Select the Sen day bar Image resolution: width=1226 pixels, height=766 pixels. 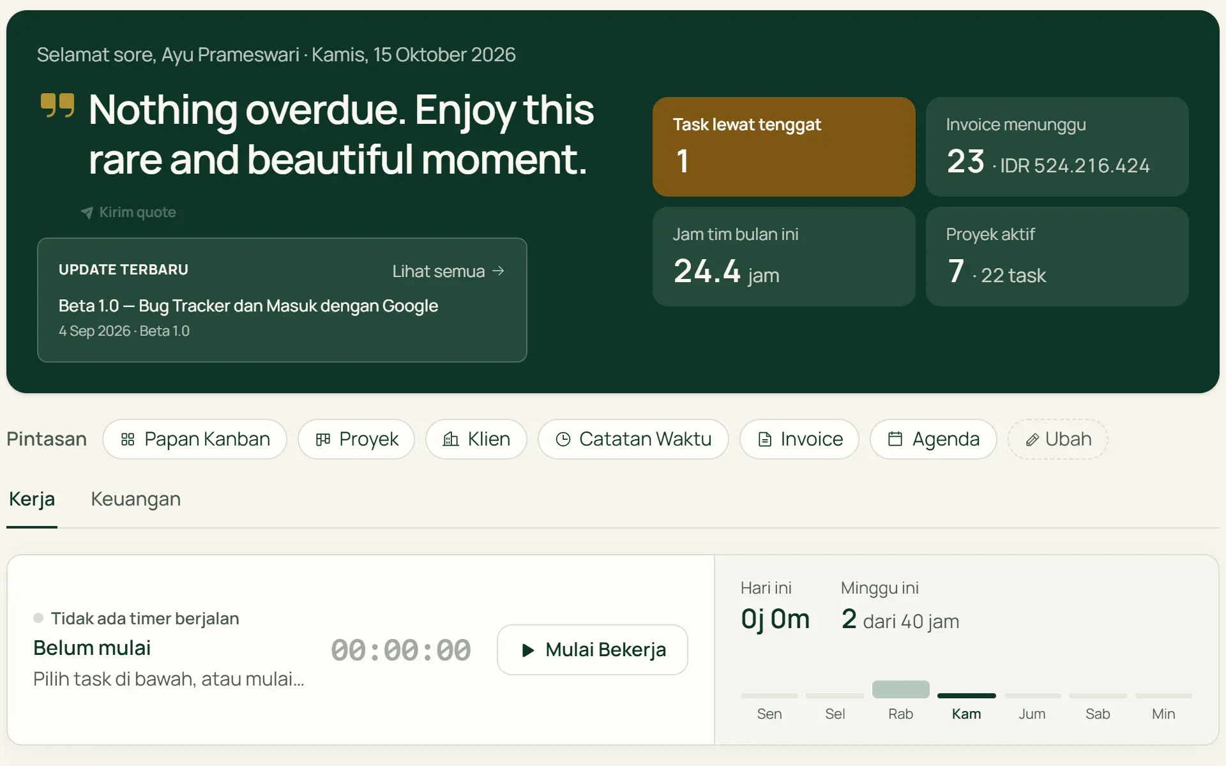(769, 696)
